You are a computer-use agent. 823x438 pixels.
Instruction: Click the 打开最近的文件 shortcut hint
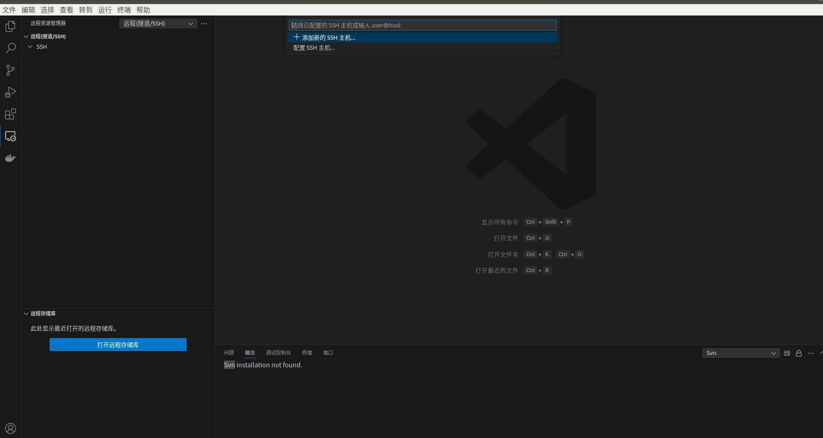click(497, 271)
